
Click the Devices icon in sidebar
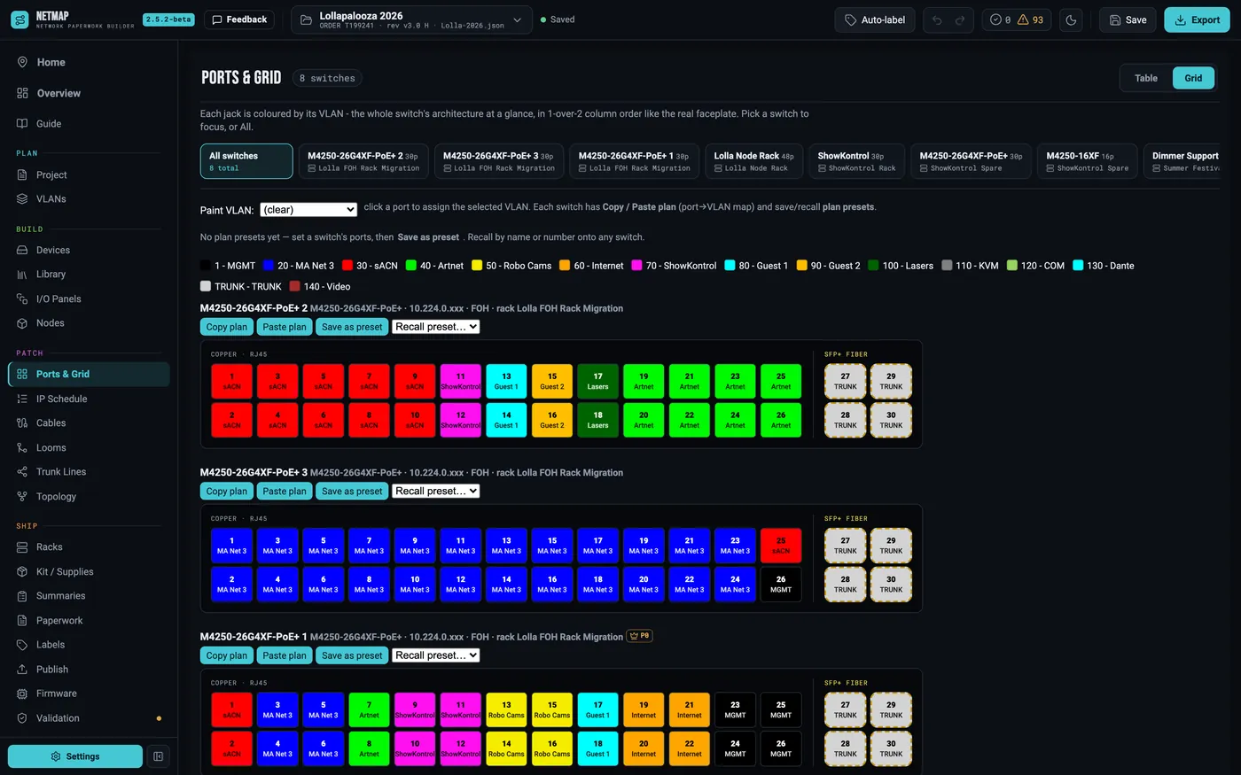point(22,251)
